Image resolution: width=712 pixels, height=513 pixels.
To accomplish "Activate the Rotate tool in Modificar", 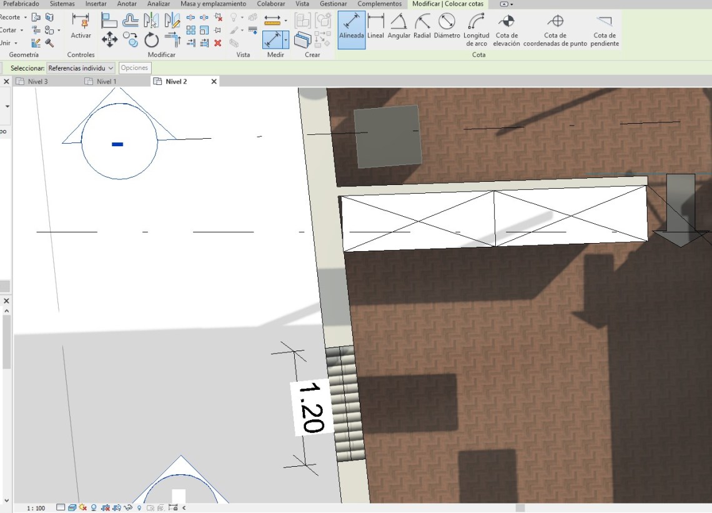I will [152, 41].
